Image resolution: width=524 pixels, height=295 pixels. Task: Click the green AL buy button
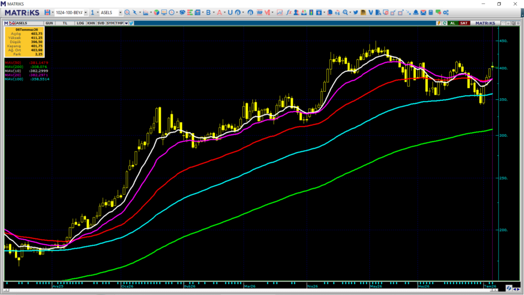pyautogui.click(x=453, y=23)
